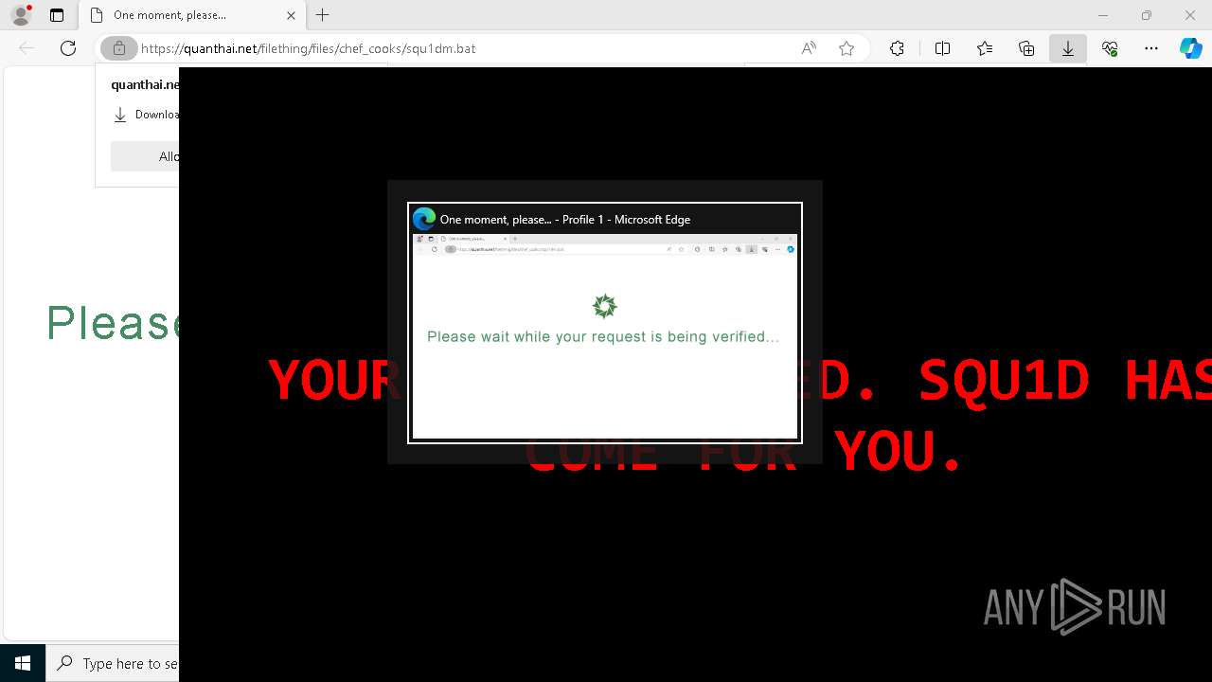
Task: Select the Edge window thumbnail in task switcher
Action: [605, 322]
